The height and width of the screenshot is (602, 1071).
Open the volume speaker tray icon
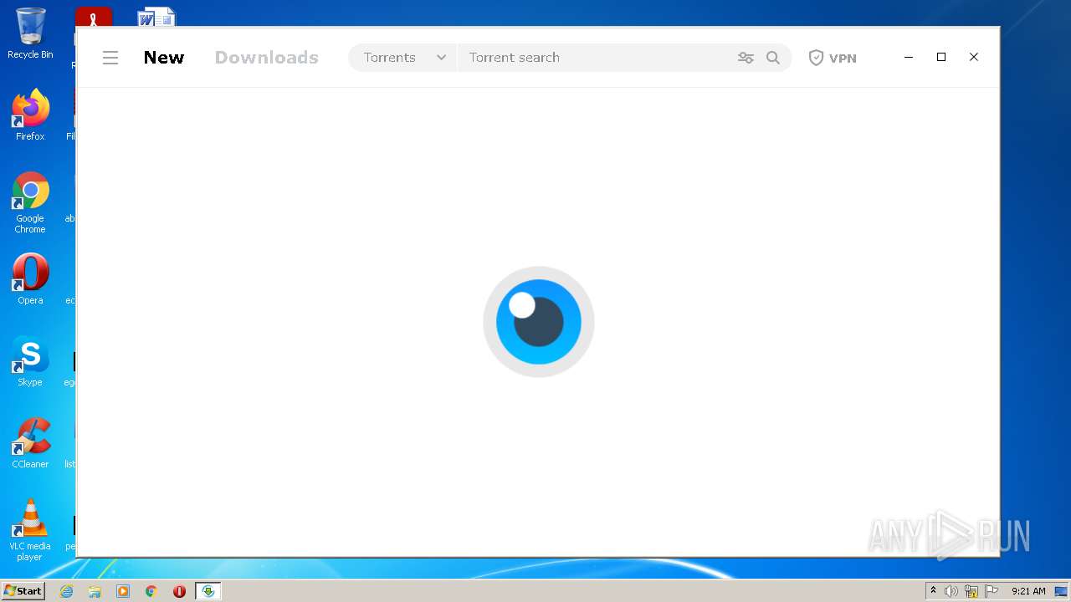pyautogui.click(x=951, y=591)
